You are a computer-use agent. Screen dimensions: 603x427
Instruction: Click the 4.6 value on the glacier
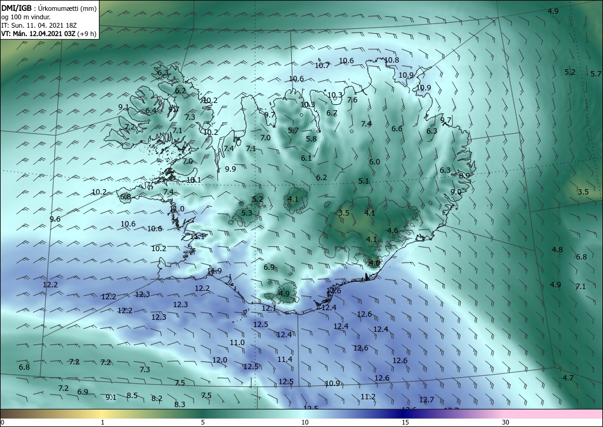393,231
